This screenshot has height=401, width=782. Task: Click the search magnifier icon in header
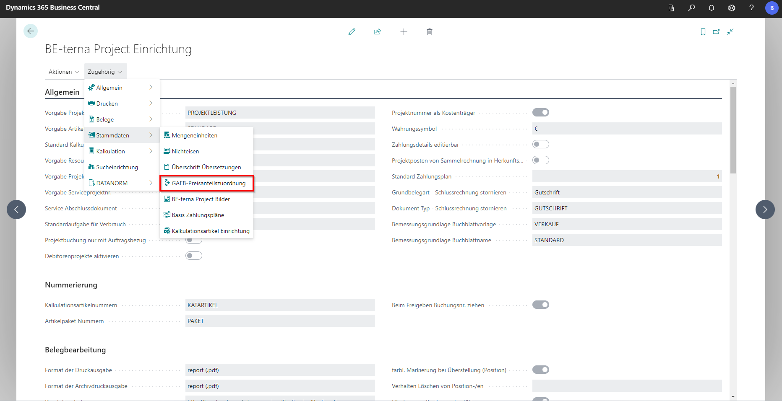click(691, 8)
